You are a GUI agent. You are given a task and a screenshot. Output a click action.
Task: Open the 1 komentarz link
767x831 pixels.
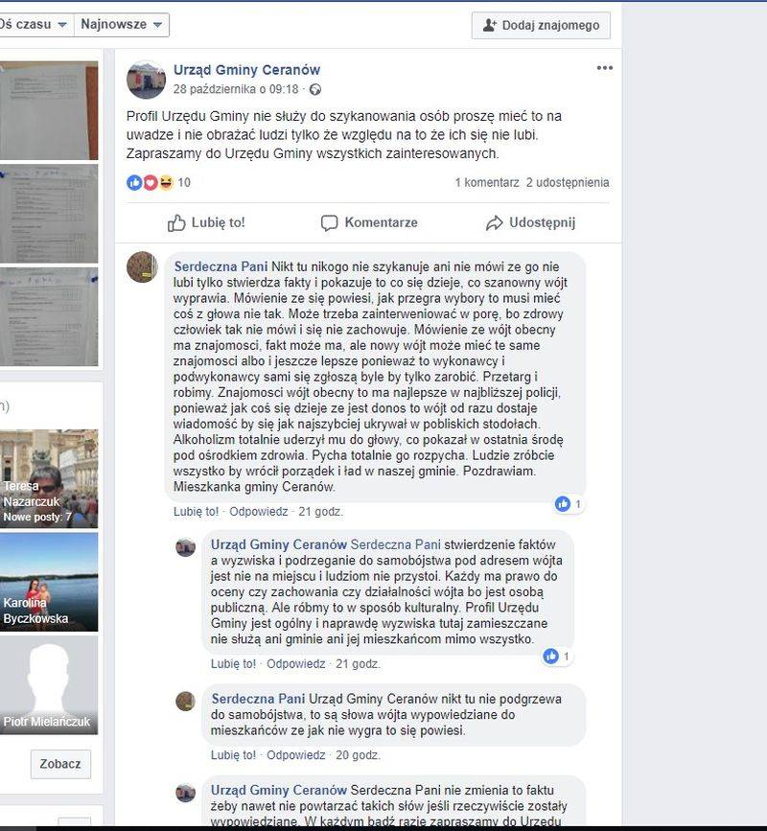click(487, 183)
